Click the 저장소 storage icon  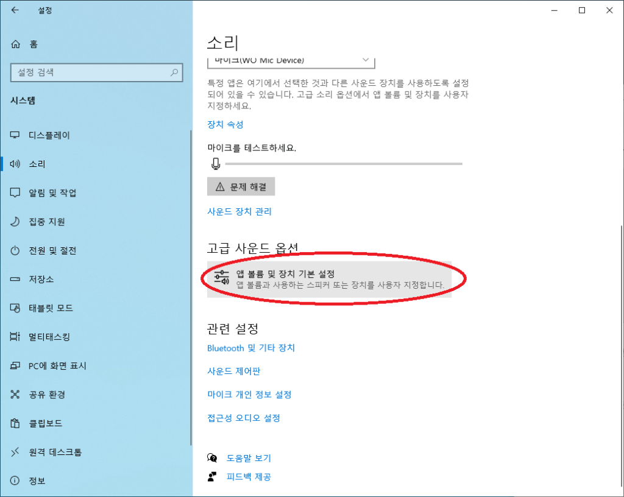(x=16, y=279)
